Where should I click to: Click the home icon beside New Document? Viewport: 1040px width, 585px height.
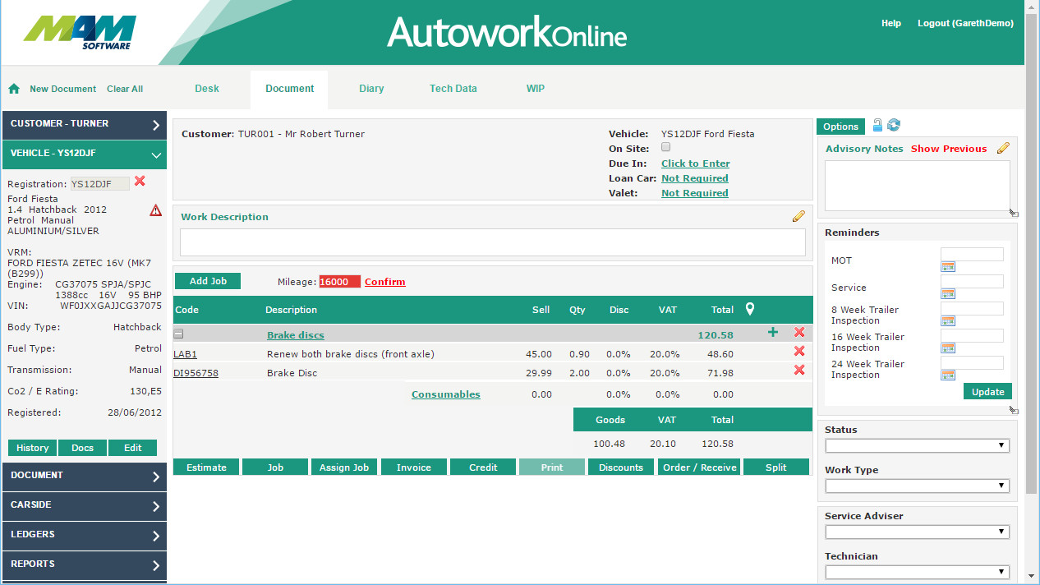click(14, 89)
